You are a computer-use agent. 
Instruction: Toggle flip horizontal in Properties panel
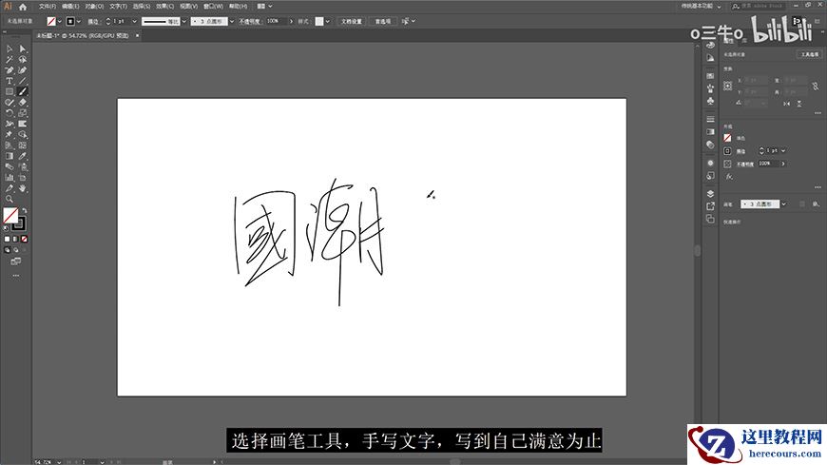(786, 104)
